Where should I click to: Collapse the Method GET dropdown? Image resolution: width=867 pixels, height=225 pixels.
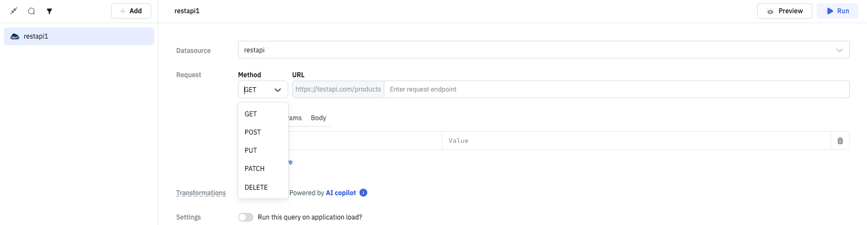pyautogui.click(x=277, y=90)
